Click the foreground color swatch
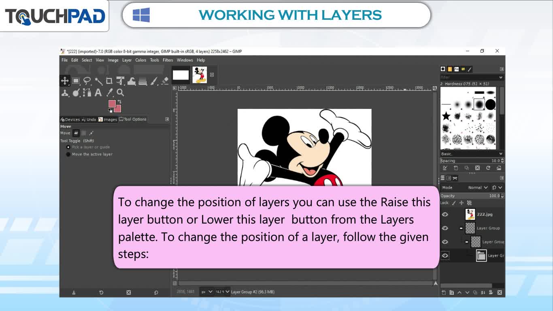Image resolution: width=553 pixels, height=311 pixels. pos(112,104)
